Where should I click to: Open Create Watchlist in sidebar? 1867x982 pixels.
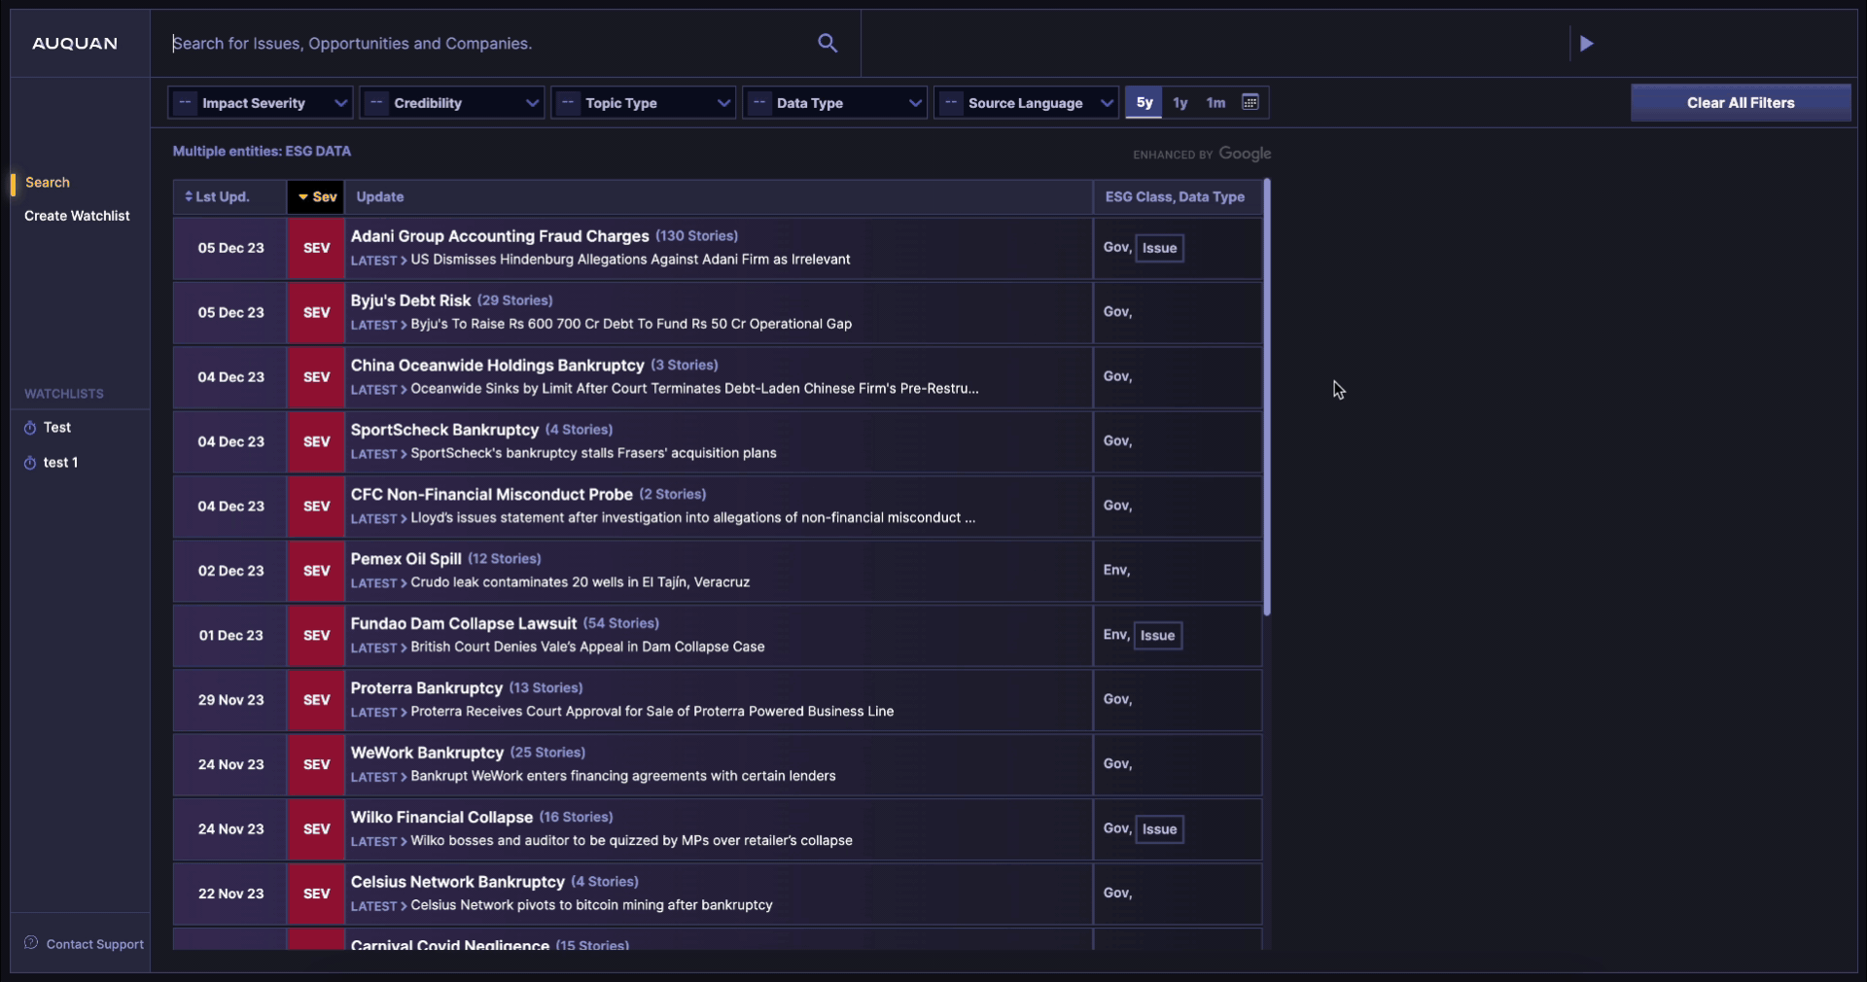(77, 216)
